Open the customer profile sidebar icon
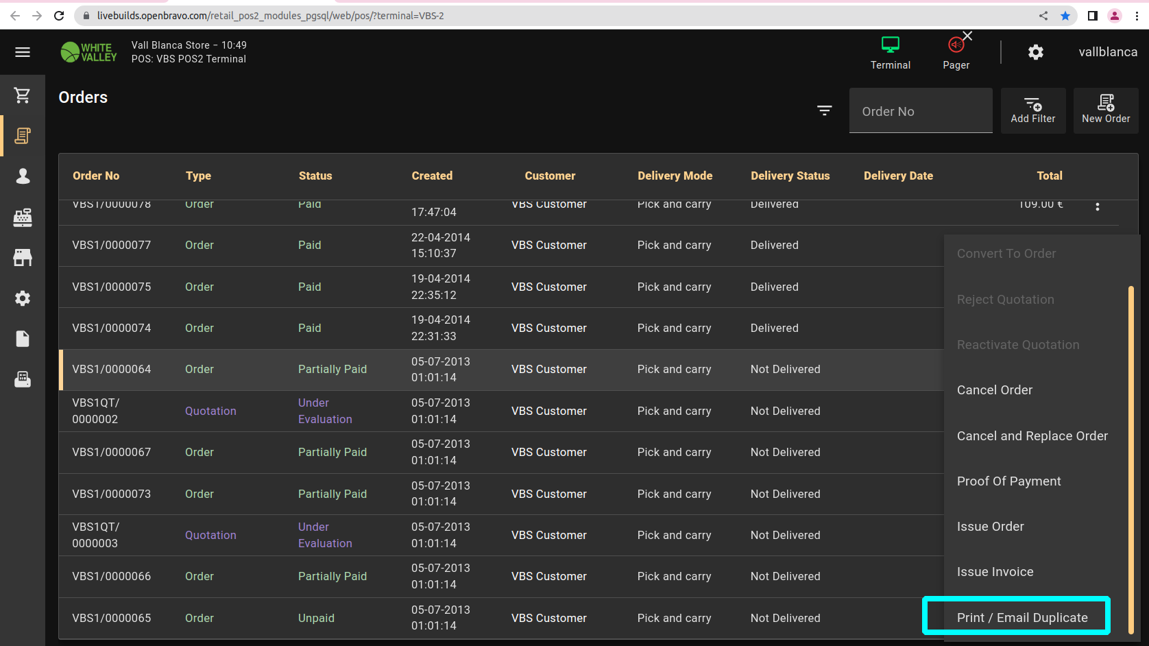Image resolution: width=1149 pixels, height=646 pixels. pos(23,176)
